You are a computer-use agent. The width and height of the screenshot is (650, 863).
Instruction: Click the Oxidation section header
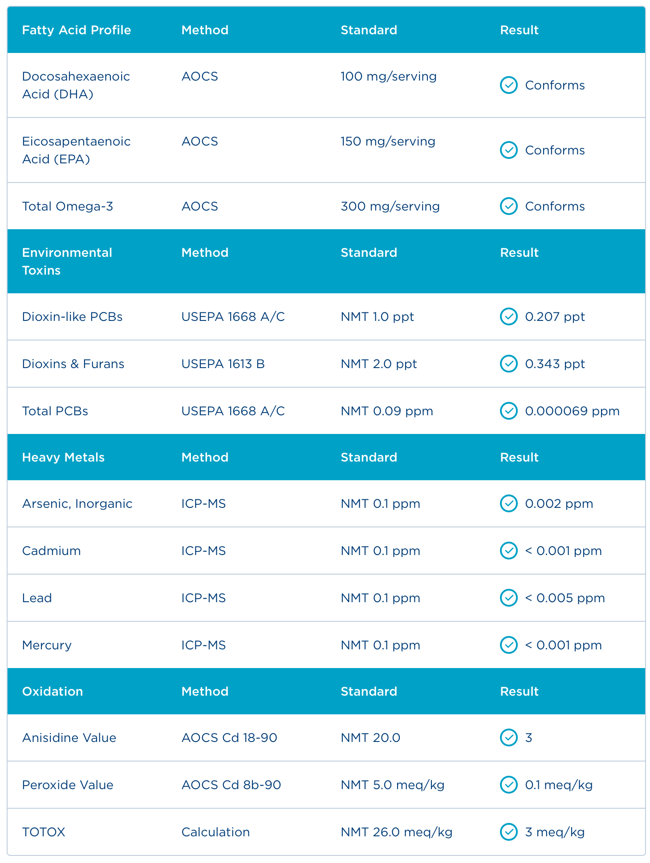point(53,691)
